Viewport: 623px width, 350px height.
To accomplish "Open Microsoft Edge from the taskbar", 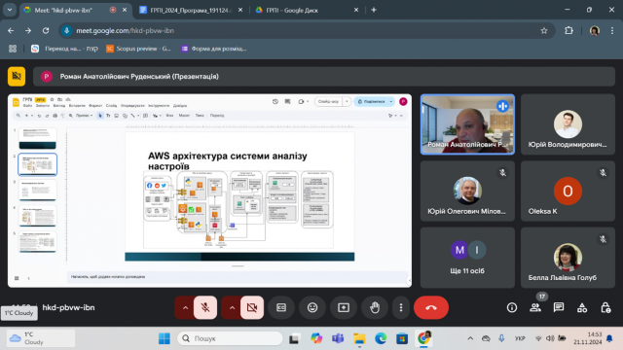I will (381, 338).
